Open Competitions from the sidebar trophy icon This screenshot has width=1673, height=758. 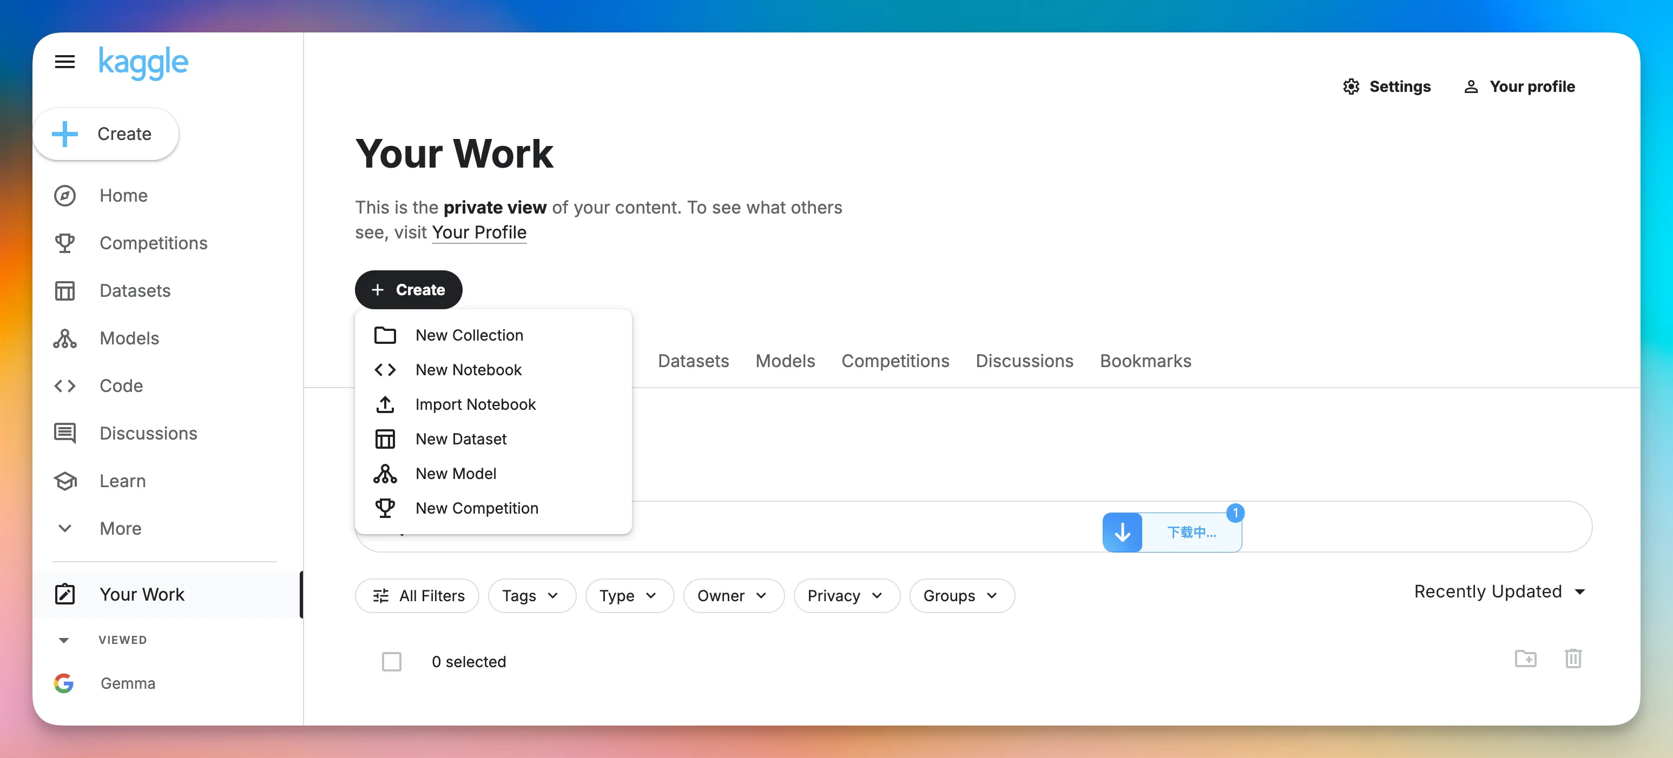pos(65,243)
